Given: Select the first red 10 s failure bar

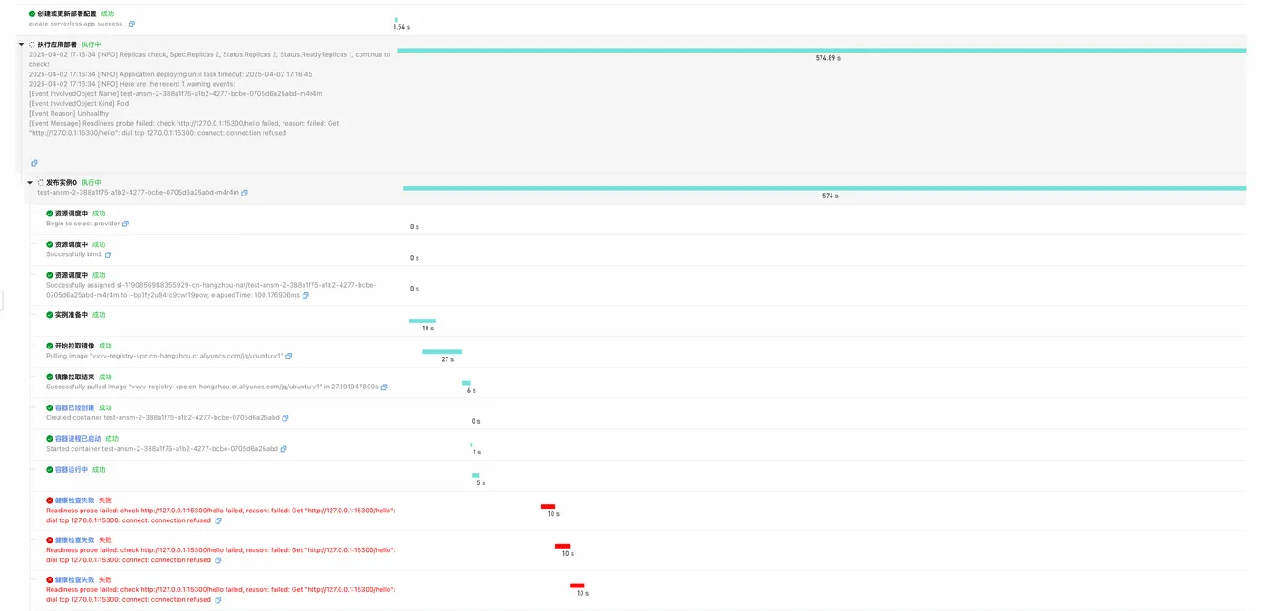Looking at the screenshot, I should [548, 507].
